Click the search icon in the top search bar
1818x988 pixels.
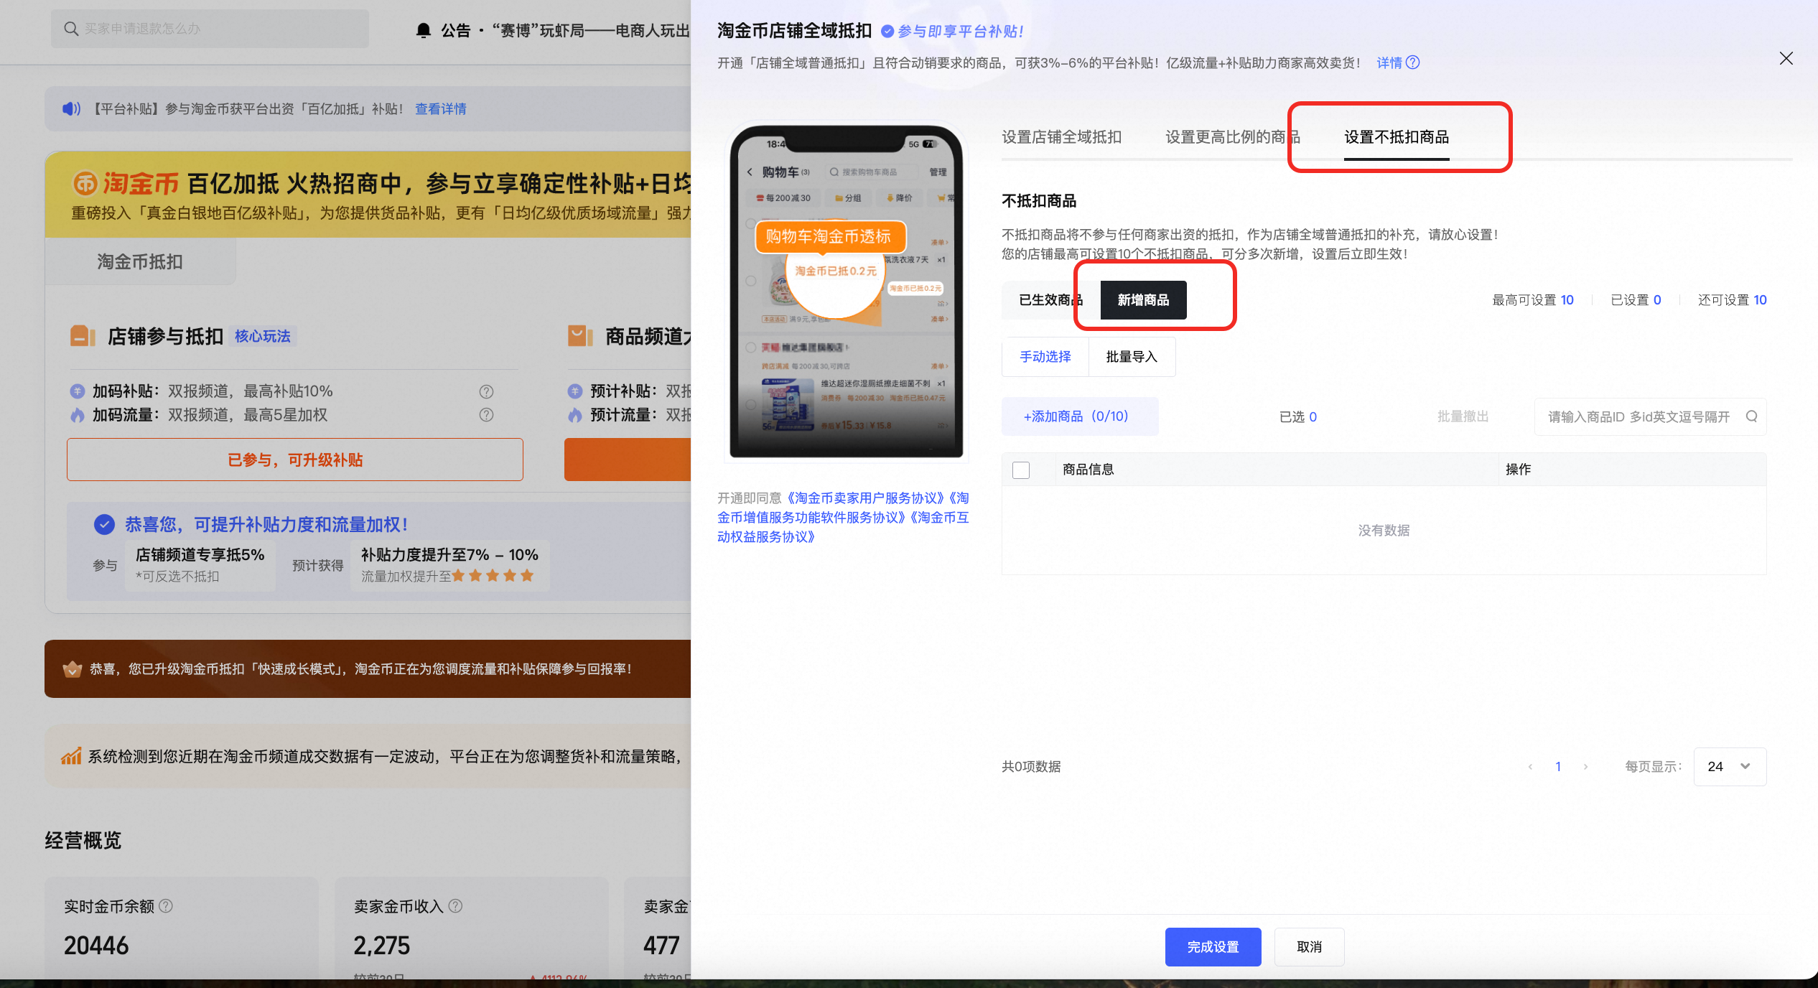pos(71,29)
